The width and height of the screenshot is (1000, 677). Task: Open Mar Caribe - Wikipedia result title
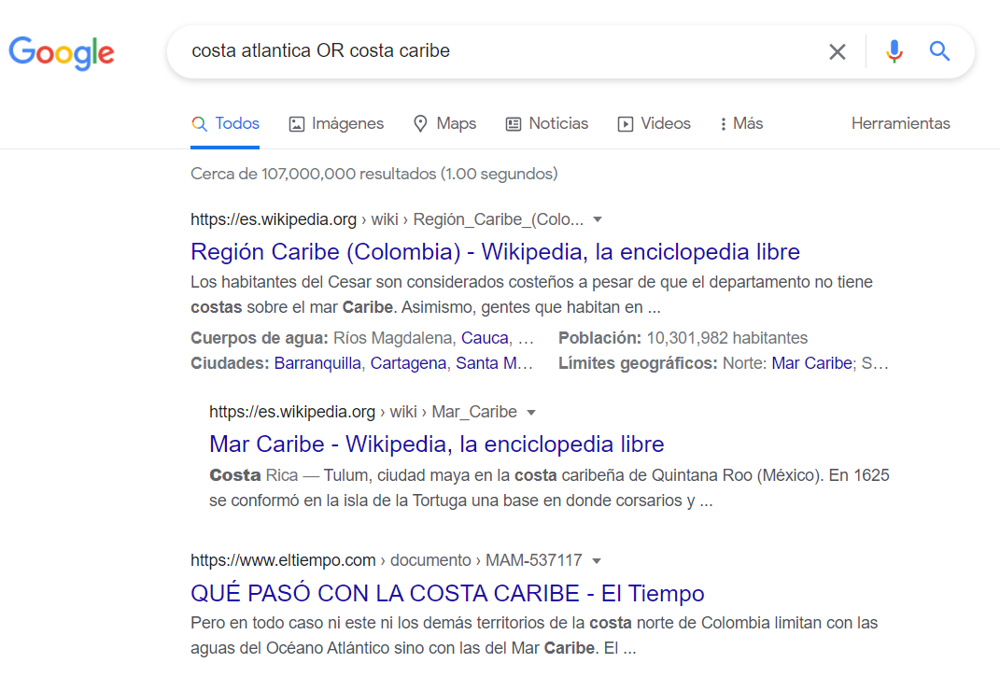[437, 444]
